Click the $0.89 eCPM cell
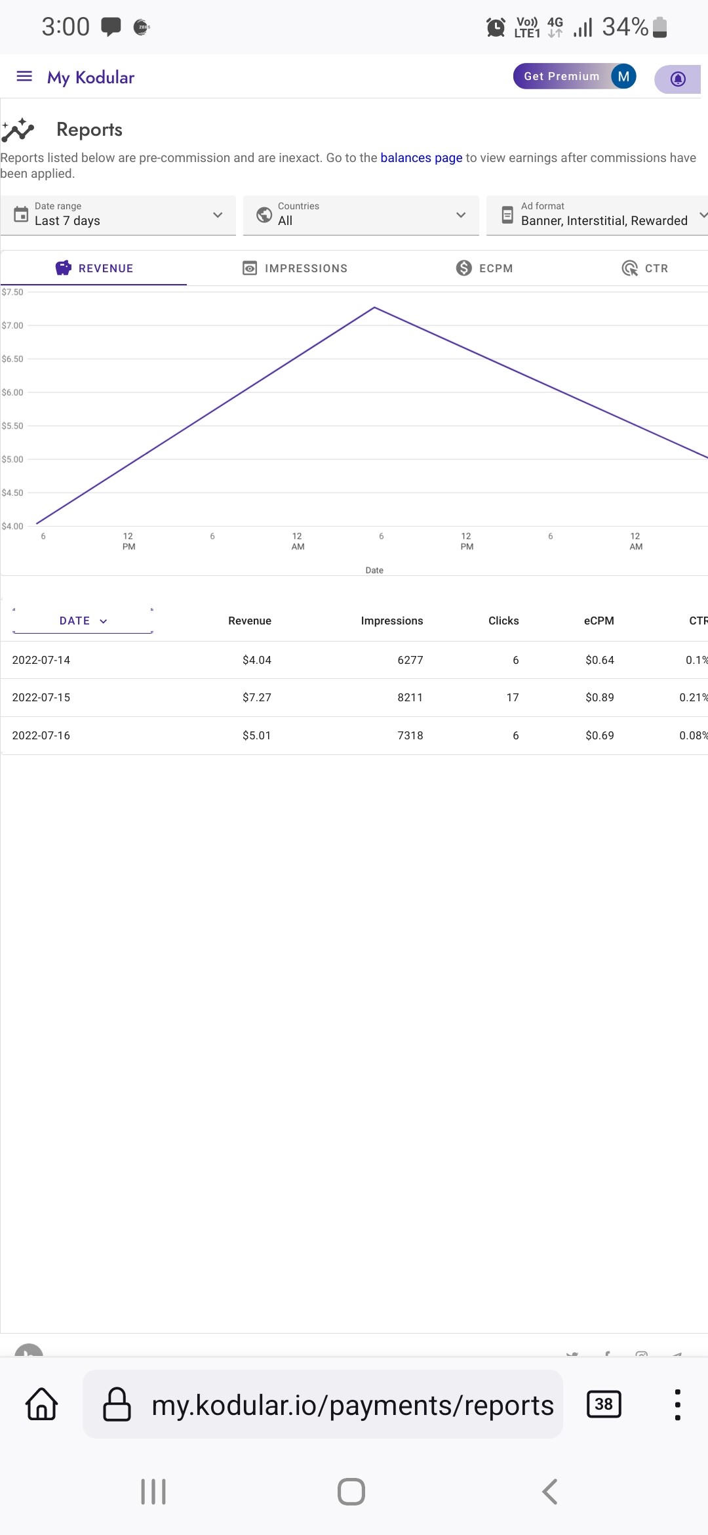This screenshot has height=1535, width=708. (600, 697)
